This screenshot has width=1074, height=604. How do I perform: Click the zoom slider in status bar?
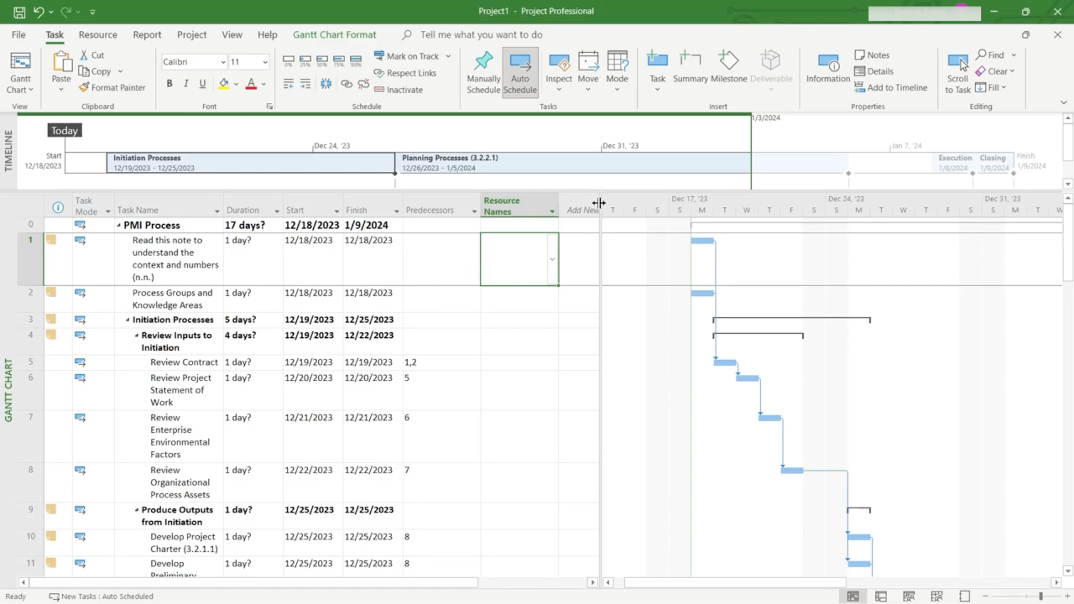point(1040,596)
